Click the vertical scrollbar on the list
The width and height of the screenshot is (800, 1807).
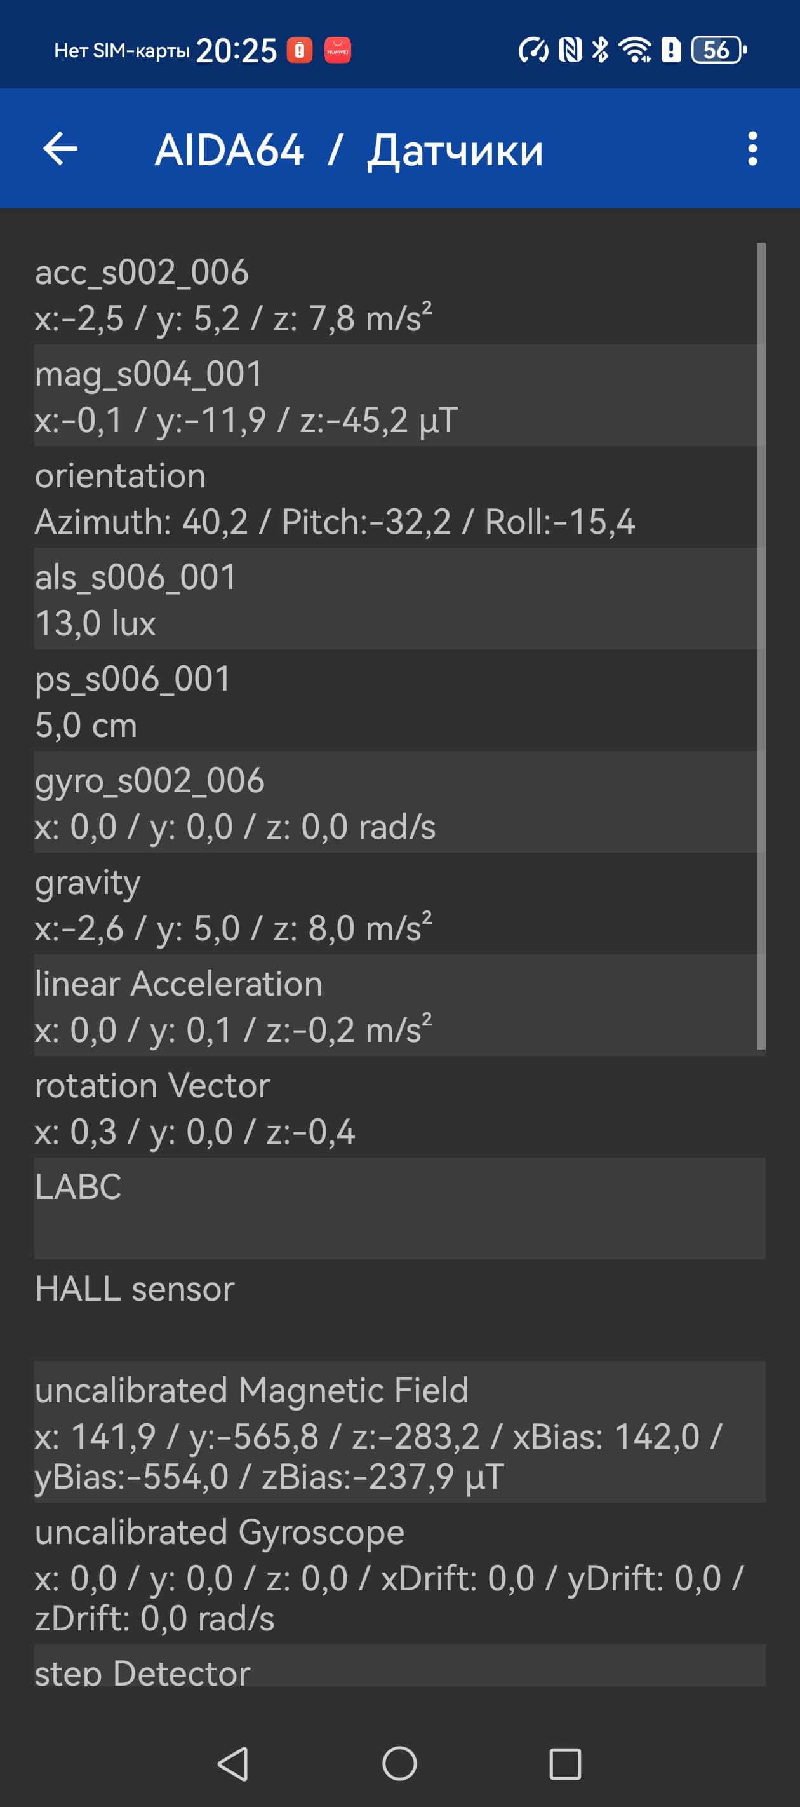[x=761, y=646]
